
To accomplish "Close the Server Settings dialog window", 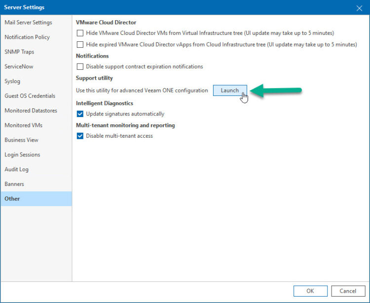I will [x=359, y=7].
